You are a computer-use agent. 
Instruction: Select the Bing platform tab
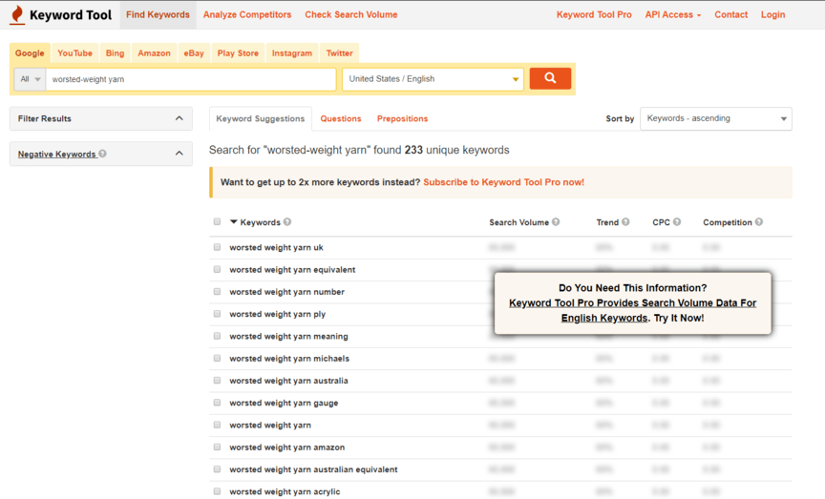coord(115,53)
